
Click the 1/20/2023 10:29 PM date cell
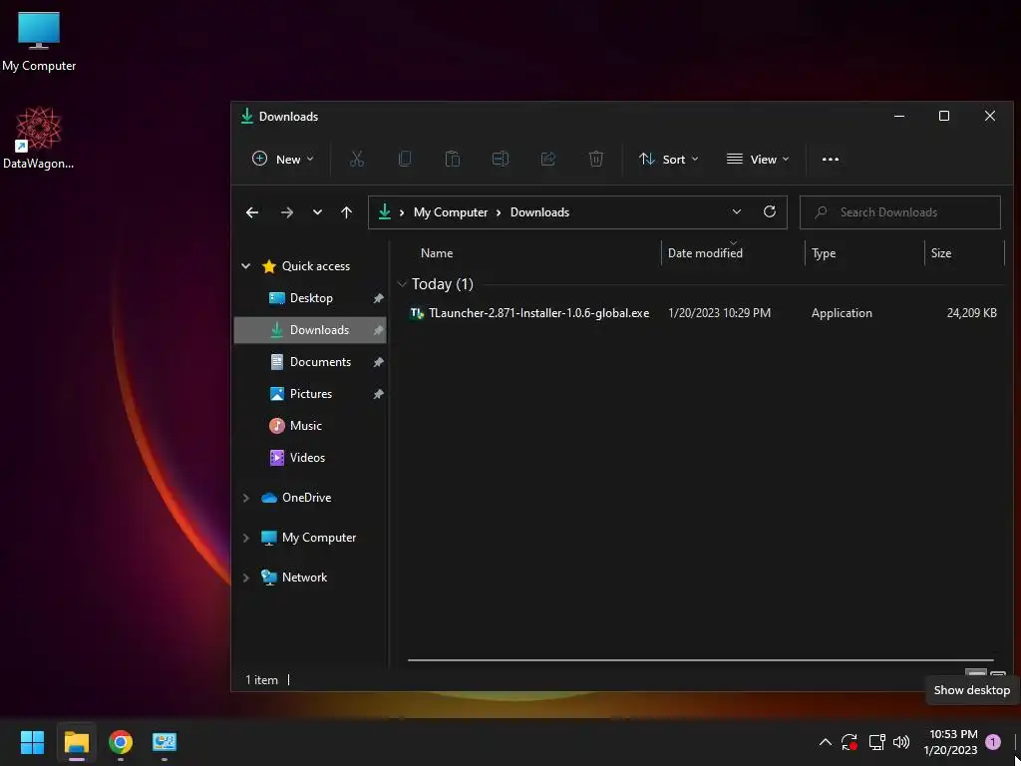(x=720, y=313)
